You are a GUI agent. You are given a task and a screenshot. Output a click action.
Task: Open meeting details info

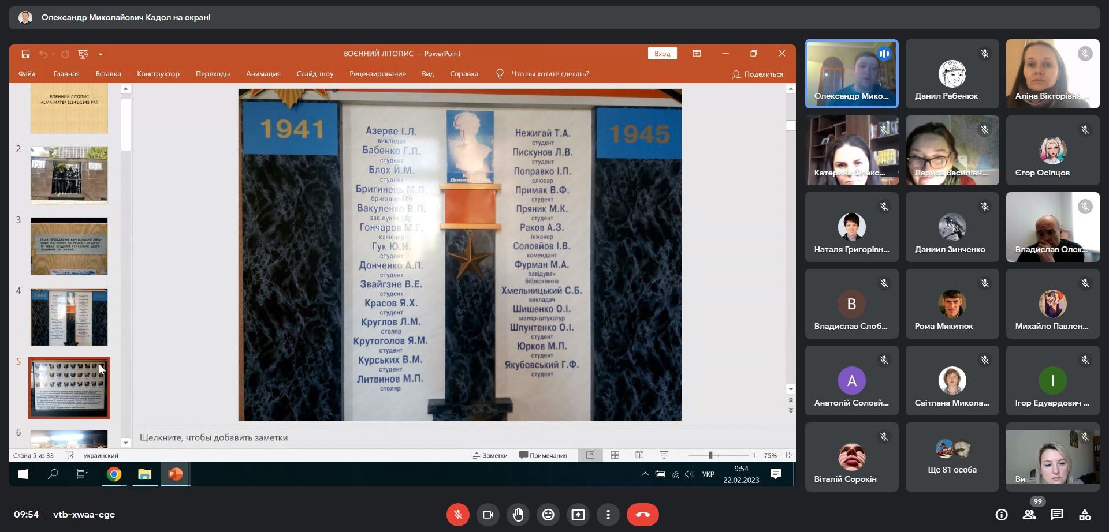[1002, 515]
